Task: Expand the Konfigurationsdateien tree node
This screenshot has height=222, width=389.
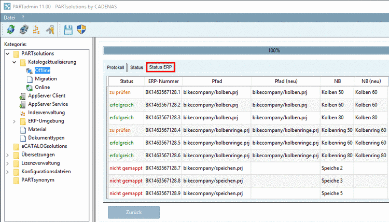Action: coord(7,172)
